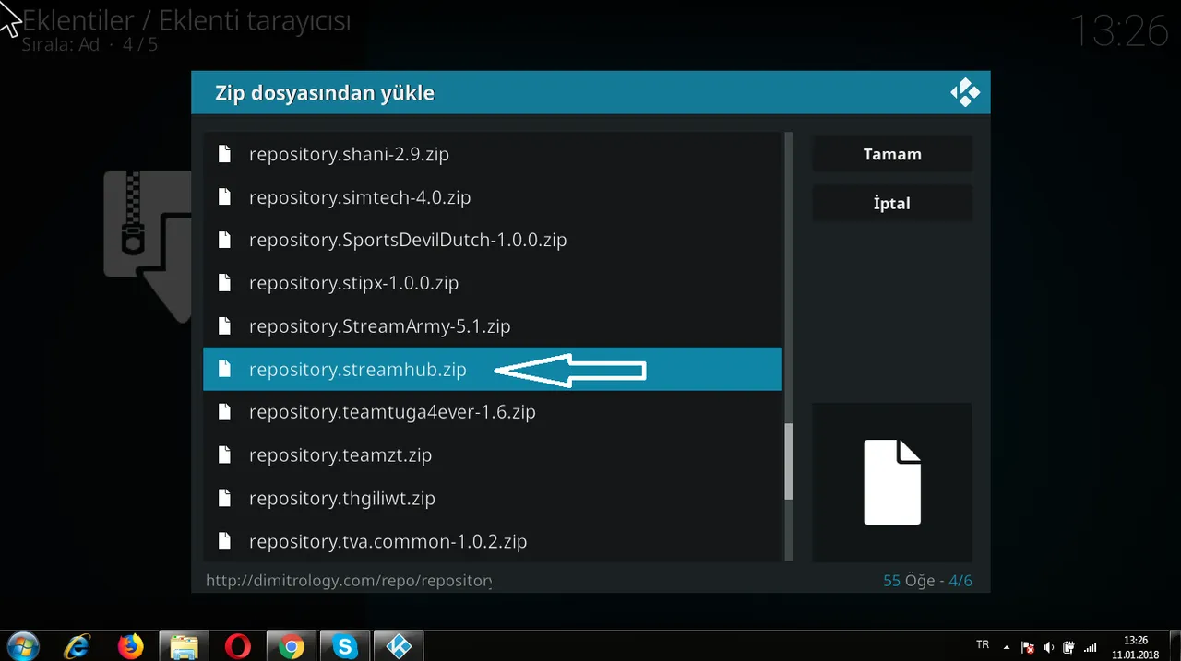Click the Kodi logo in dialog header
Viewport: 1181px width, 661px height.
[965, 92]
